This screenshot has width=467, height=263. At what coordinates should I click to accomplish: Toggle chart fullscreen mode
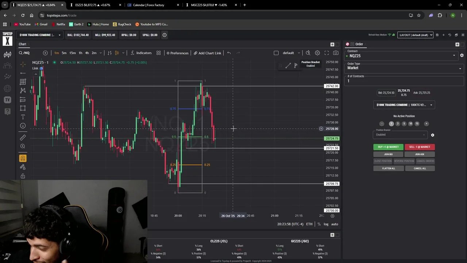pyautogui.click(x=327, y=53)
